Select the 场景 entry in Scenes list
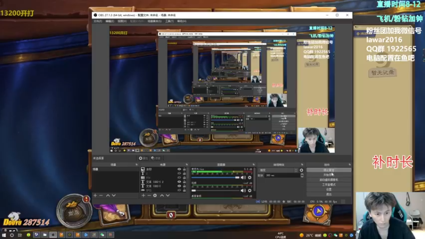Viewport: 425px width, 239px height. coord(115,169)
